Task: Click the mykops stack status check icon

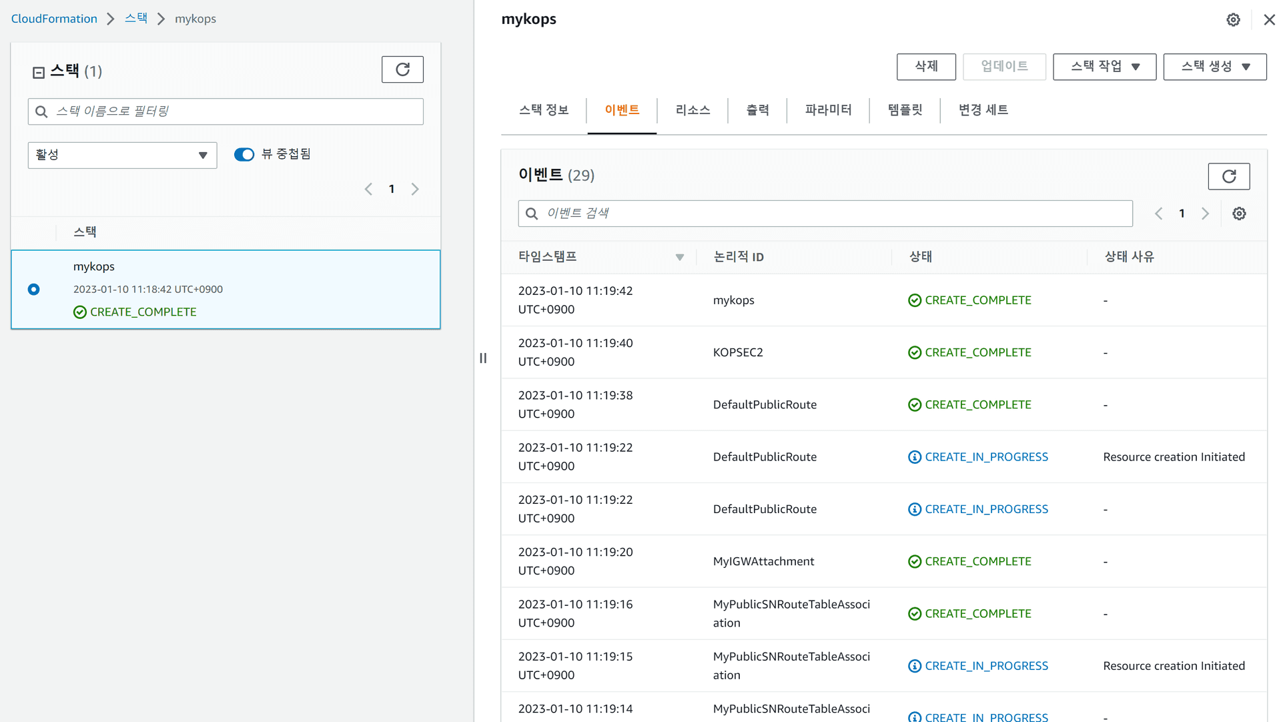Action: pyautogui.click(x=80, y=312)
